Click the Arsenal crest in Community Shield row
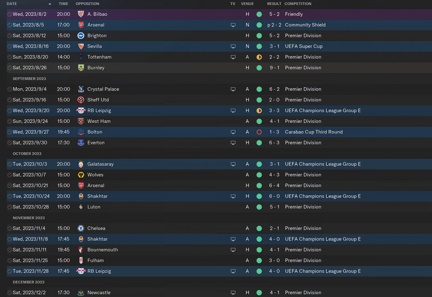Image resolution: width=432 pixels, height=297 pixels. pyautogui.click(x=81, y=25)
